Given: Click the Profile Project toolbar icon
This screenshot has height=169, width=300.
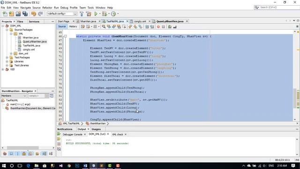Looking at the screenshot, I should point(113,14).
